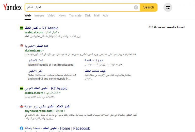This screenshot has height=132, width=195.
Task: Open the Ads tab
Action: (105, 15)
